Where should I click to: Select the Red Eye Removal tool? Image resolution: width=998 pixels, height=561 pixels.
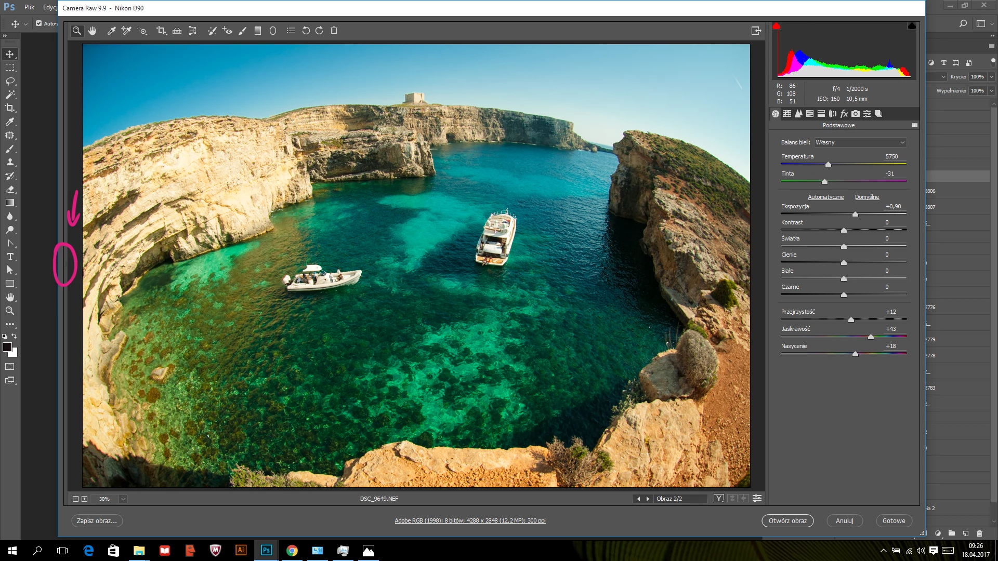point(227,31)
